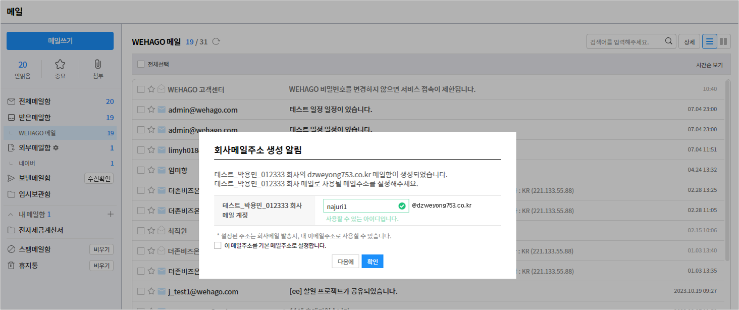This screenshot has height=310, width=739.
Task: Open the 첨부 attachment mail filter
Action: [x=98, y=69]
